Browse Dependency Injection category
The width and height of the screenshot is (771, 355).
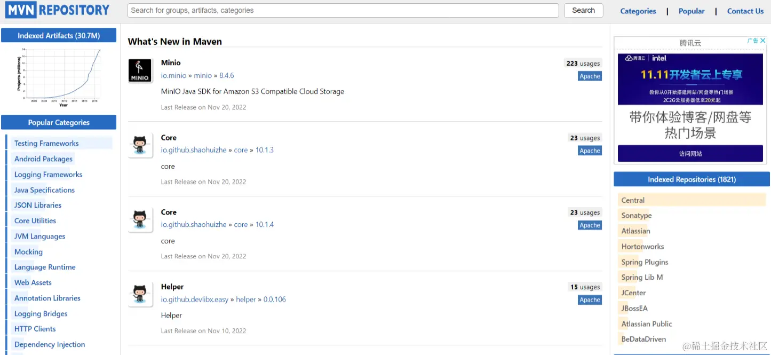click(x=50, y=344)
